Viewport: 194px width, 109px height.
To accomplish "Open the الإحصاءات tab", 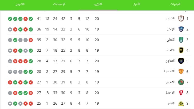I will click(x=59, y=4).
